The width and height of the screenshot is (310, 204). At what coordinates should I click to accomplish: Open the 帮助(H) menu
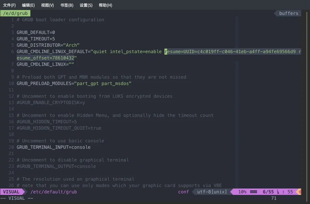(105, 5)
